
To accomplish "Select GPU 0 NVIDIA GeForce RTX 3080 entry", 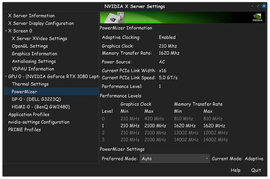I will point(53,76).
